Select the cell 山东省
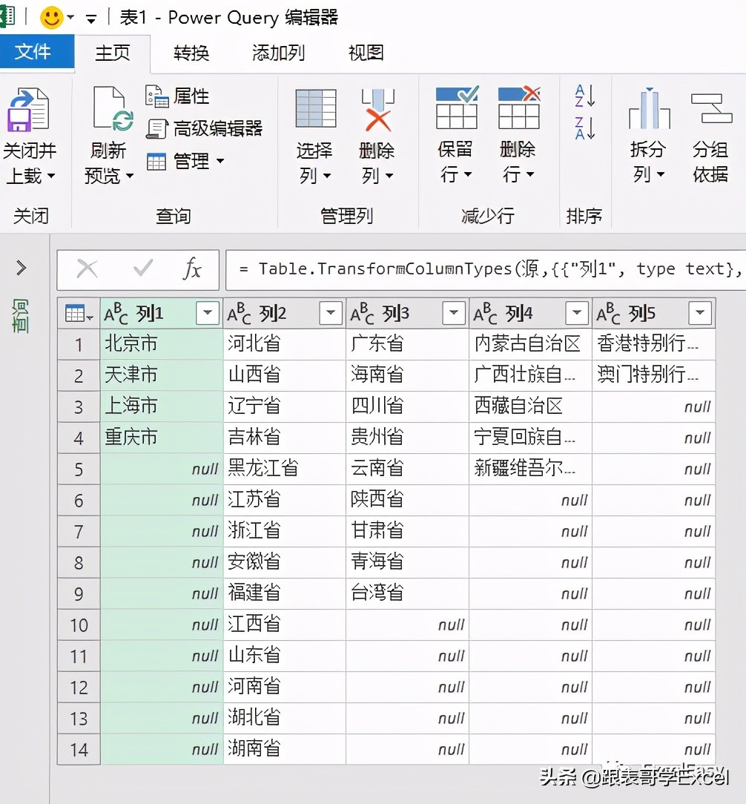 point(285,656)
